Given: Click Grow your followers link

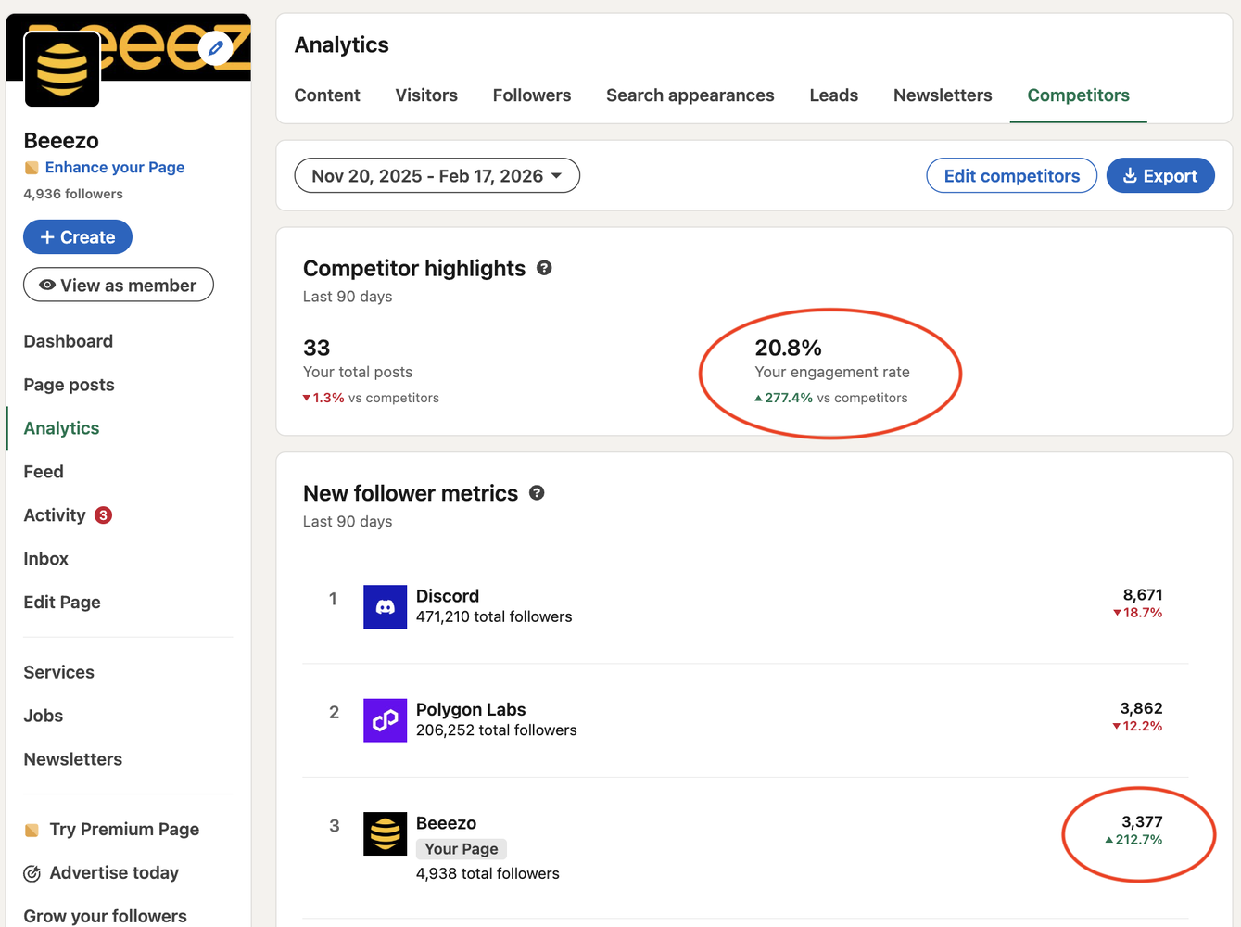Looking at the screenshot, I should coord(106,916).
